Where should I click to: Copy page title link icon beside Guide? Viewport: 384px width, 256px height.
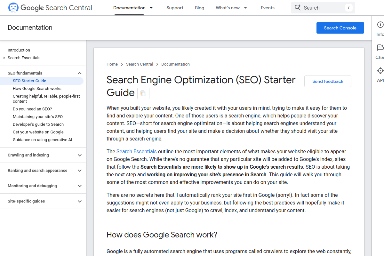coord(143,93)
